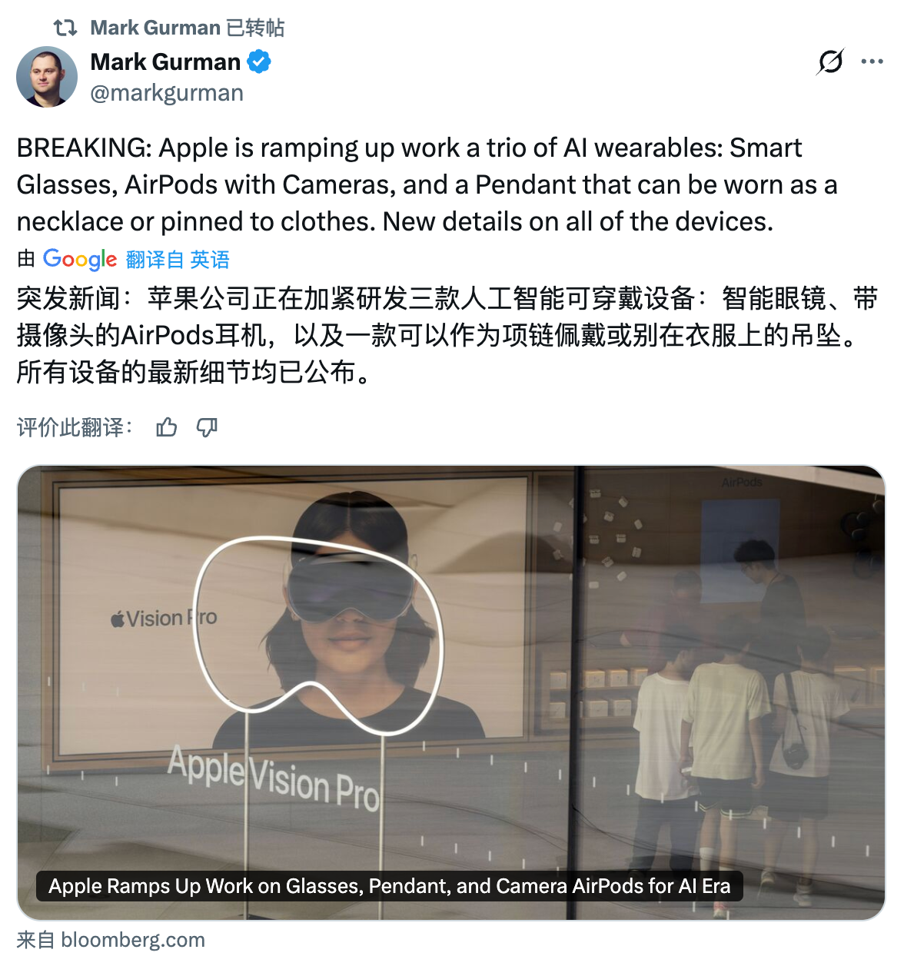Click the 评价此翻译 label

(75, 427)
